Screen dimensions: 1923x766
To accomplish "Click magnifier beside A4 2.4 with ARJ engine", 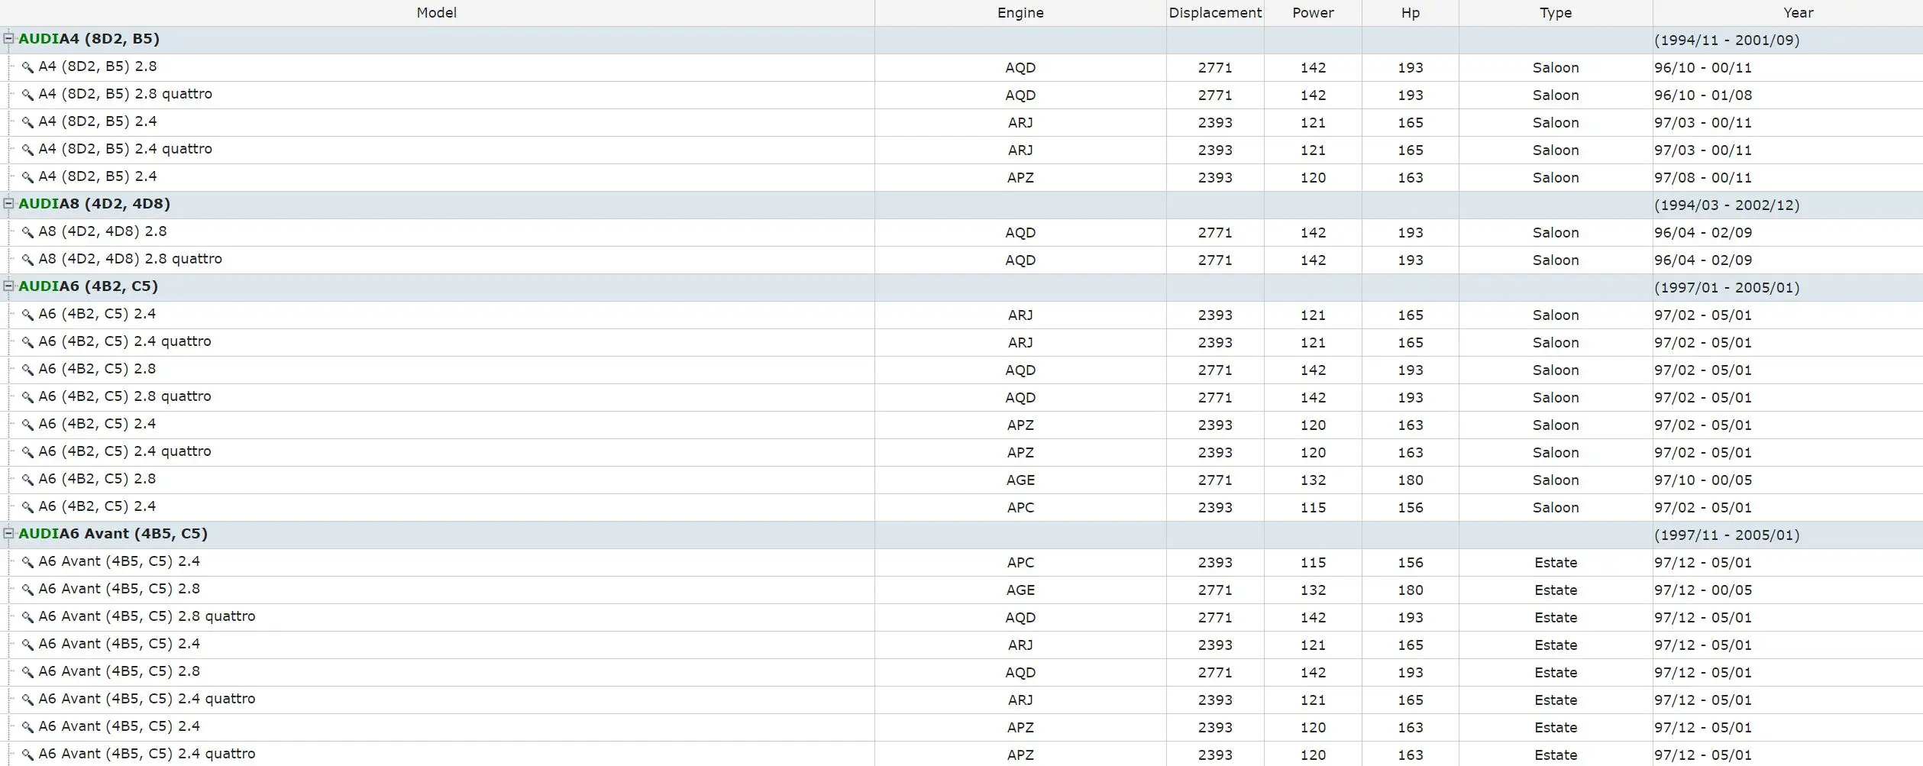I will click(27, 122).
